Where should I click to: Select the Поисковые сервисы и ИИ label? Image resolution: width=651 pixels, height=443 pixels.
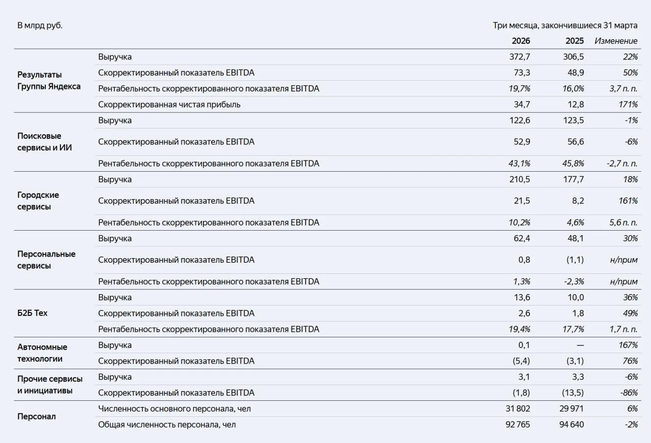click(45, 142)
